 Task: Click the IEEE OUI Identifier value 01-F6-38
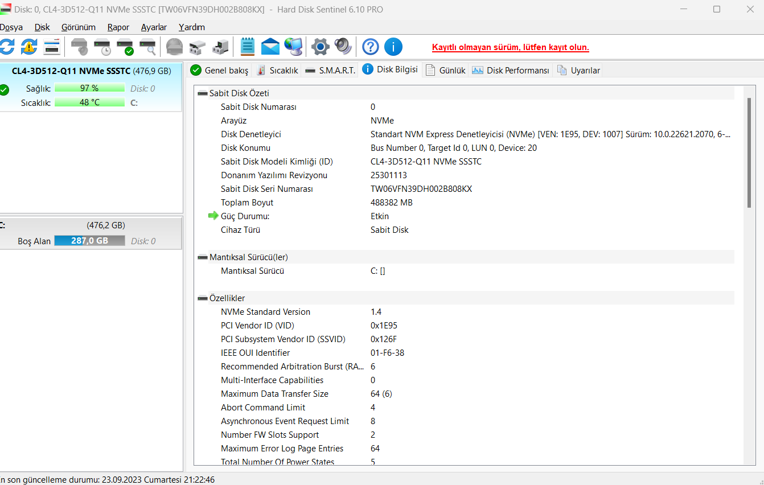coord(387,352)
